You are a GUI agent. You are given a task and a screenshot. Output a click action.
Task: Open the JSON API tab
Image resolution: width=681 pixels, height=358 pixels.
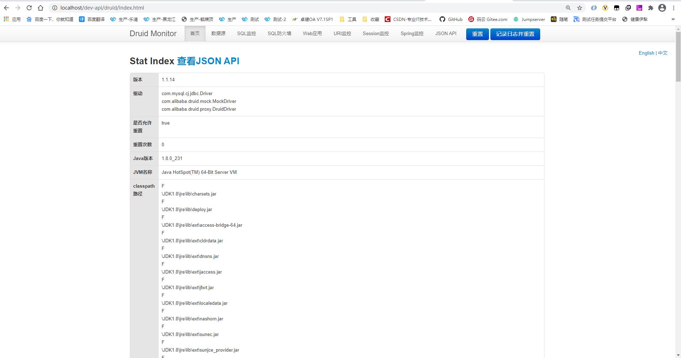point(446,34)
